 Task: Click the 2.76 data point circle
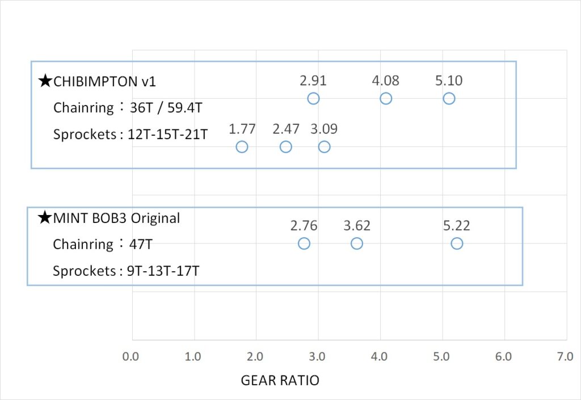point(304,243)
